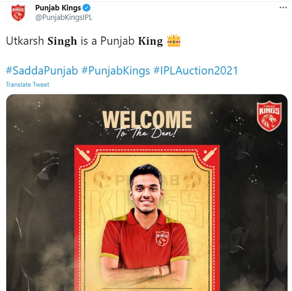Click the lion watermark on right of card
This screenshot has width=292, height=291.
click(193, 179)
